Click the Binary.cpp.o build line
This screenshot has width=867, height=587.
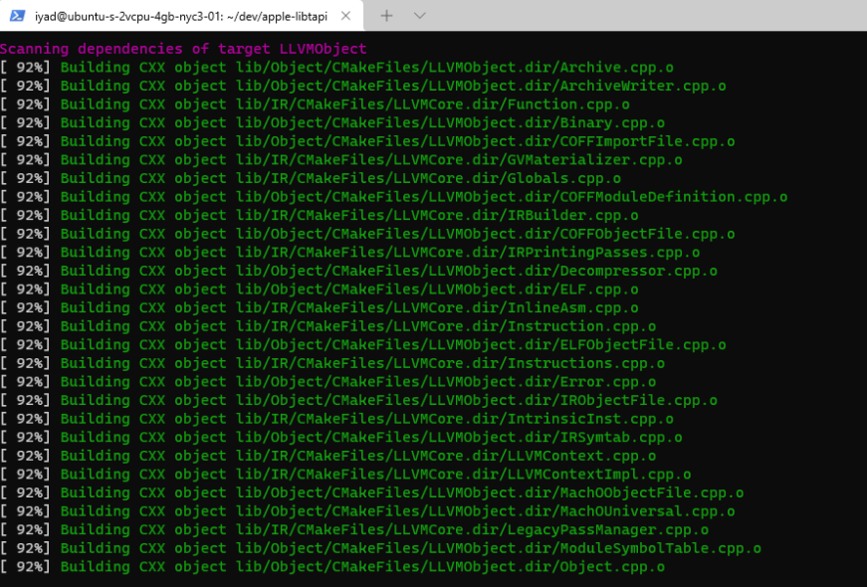click(332, 122)
